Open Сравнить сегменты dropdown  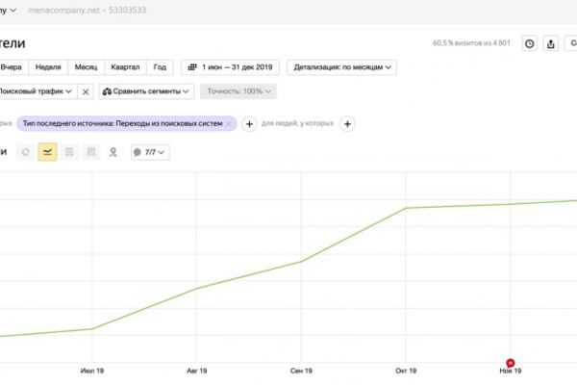[x=146, y=91]
